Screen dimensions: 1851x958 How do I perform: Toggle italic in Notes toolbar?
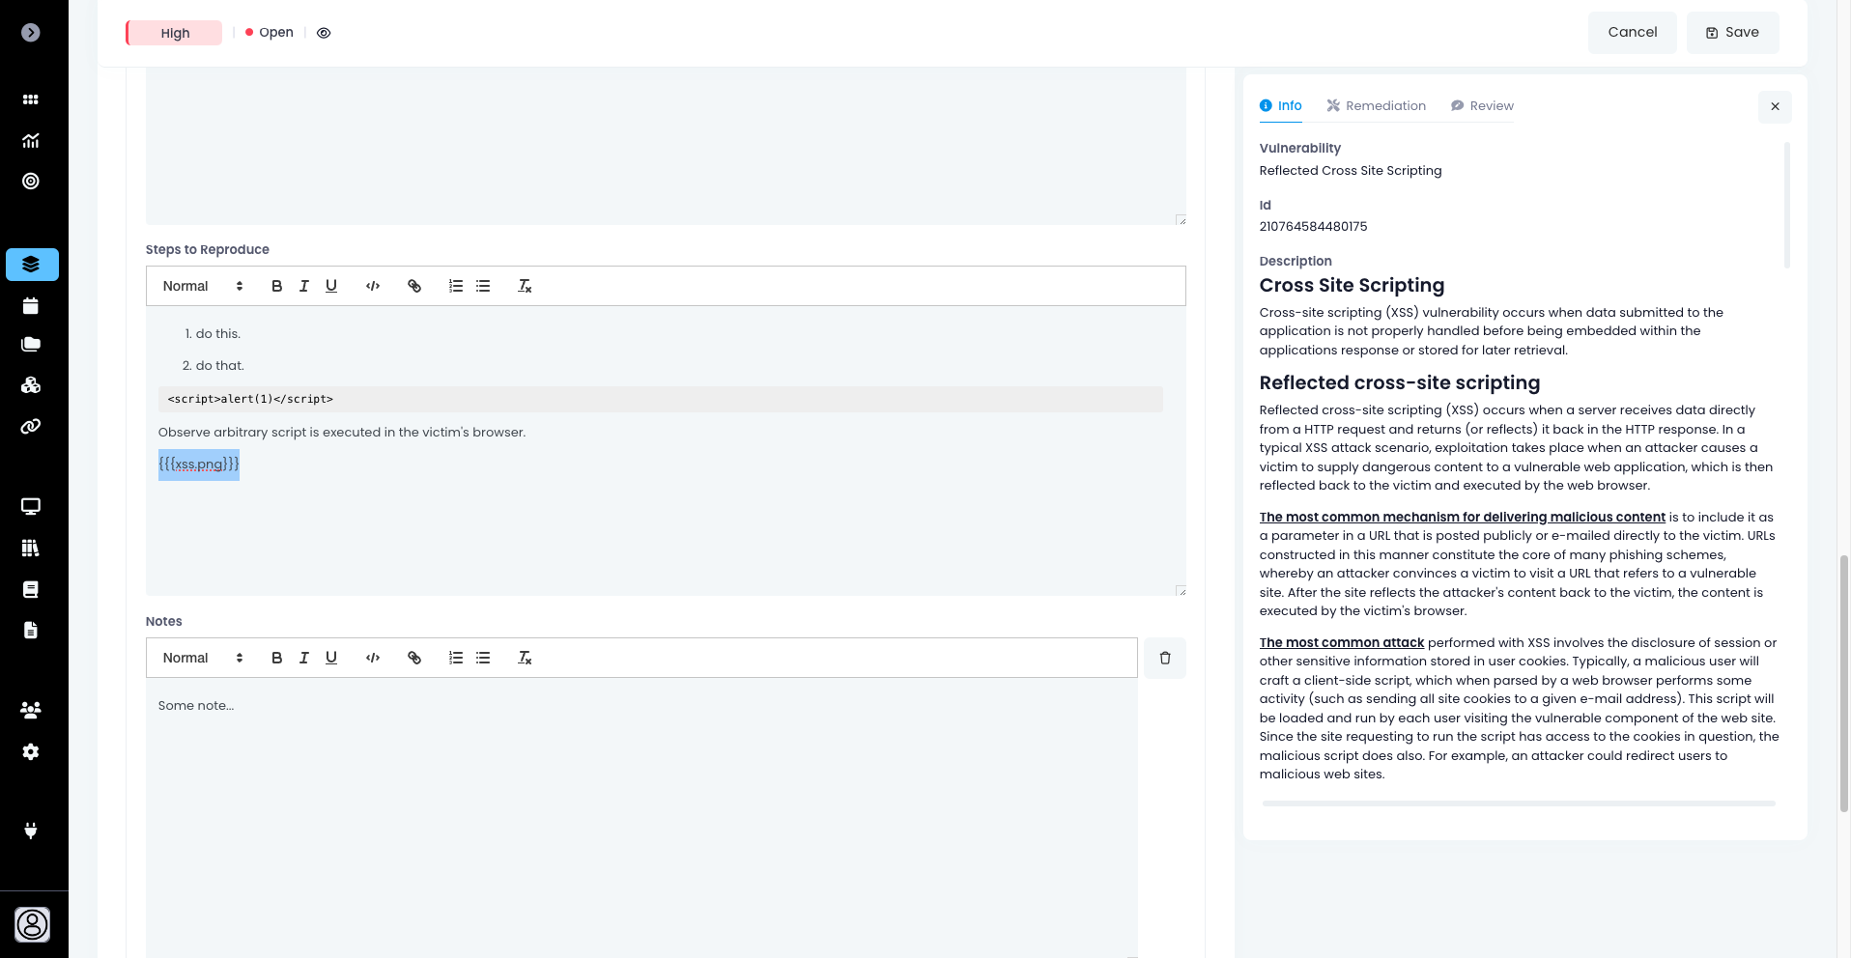point(304,658)
